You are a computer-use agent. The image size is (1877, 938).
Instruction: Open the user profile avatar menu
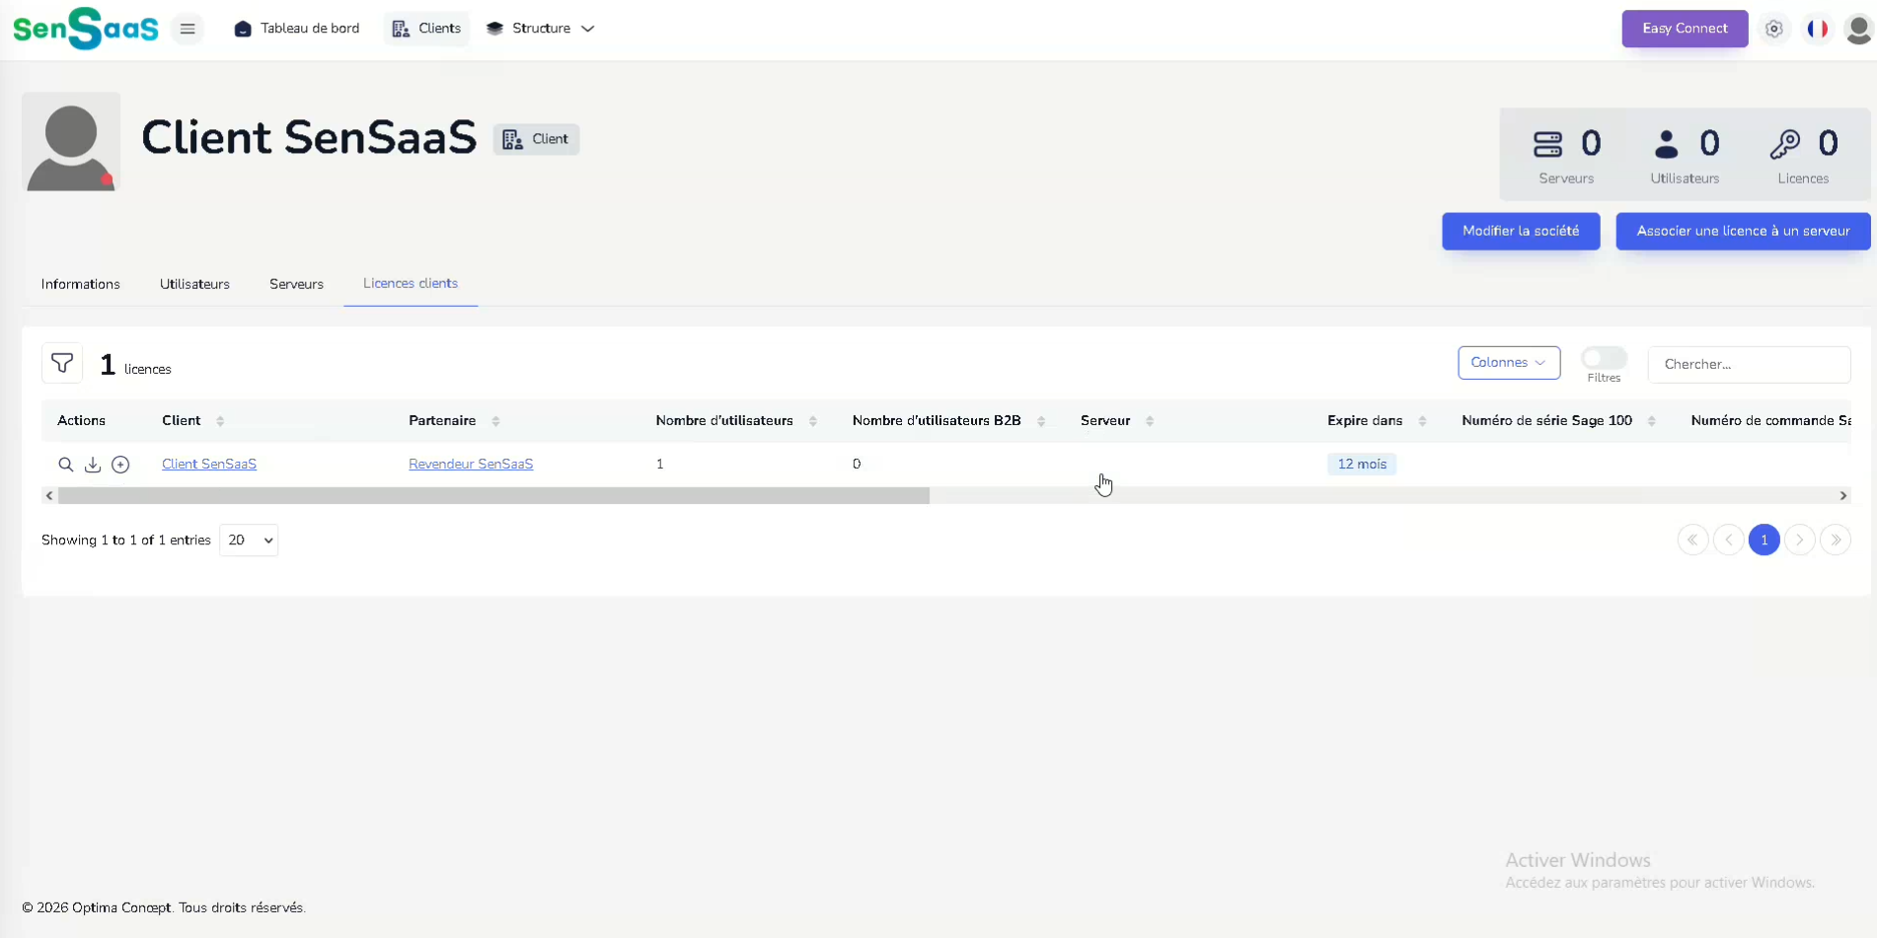(1858, 29)
